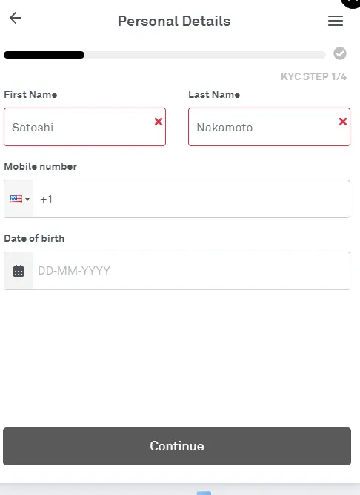Select the US flag country icon
Screen dimensions: 360x495
pos(16,199)
